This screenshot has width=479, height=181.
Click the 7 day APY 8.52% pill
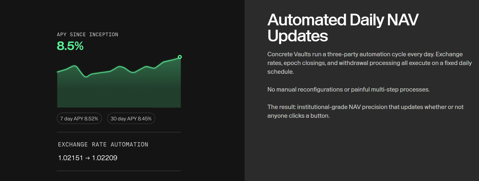[x=79, y=118]
